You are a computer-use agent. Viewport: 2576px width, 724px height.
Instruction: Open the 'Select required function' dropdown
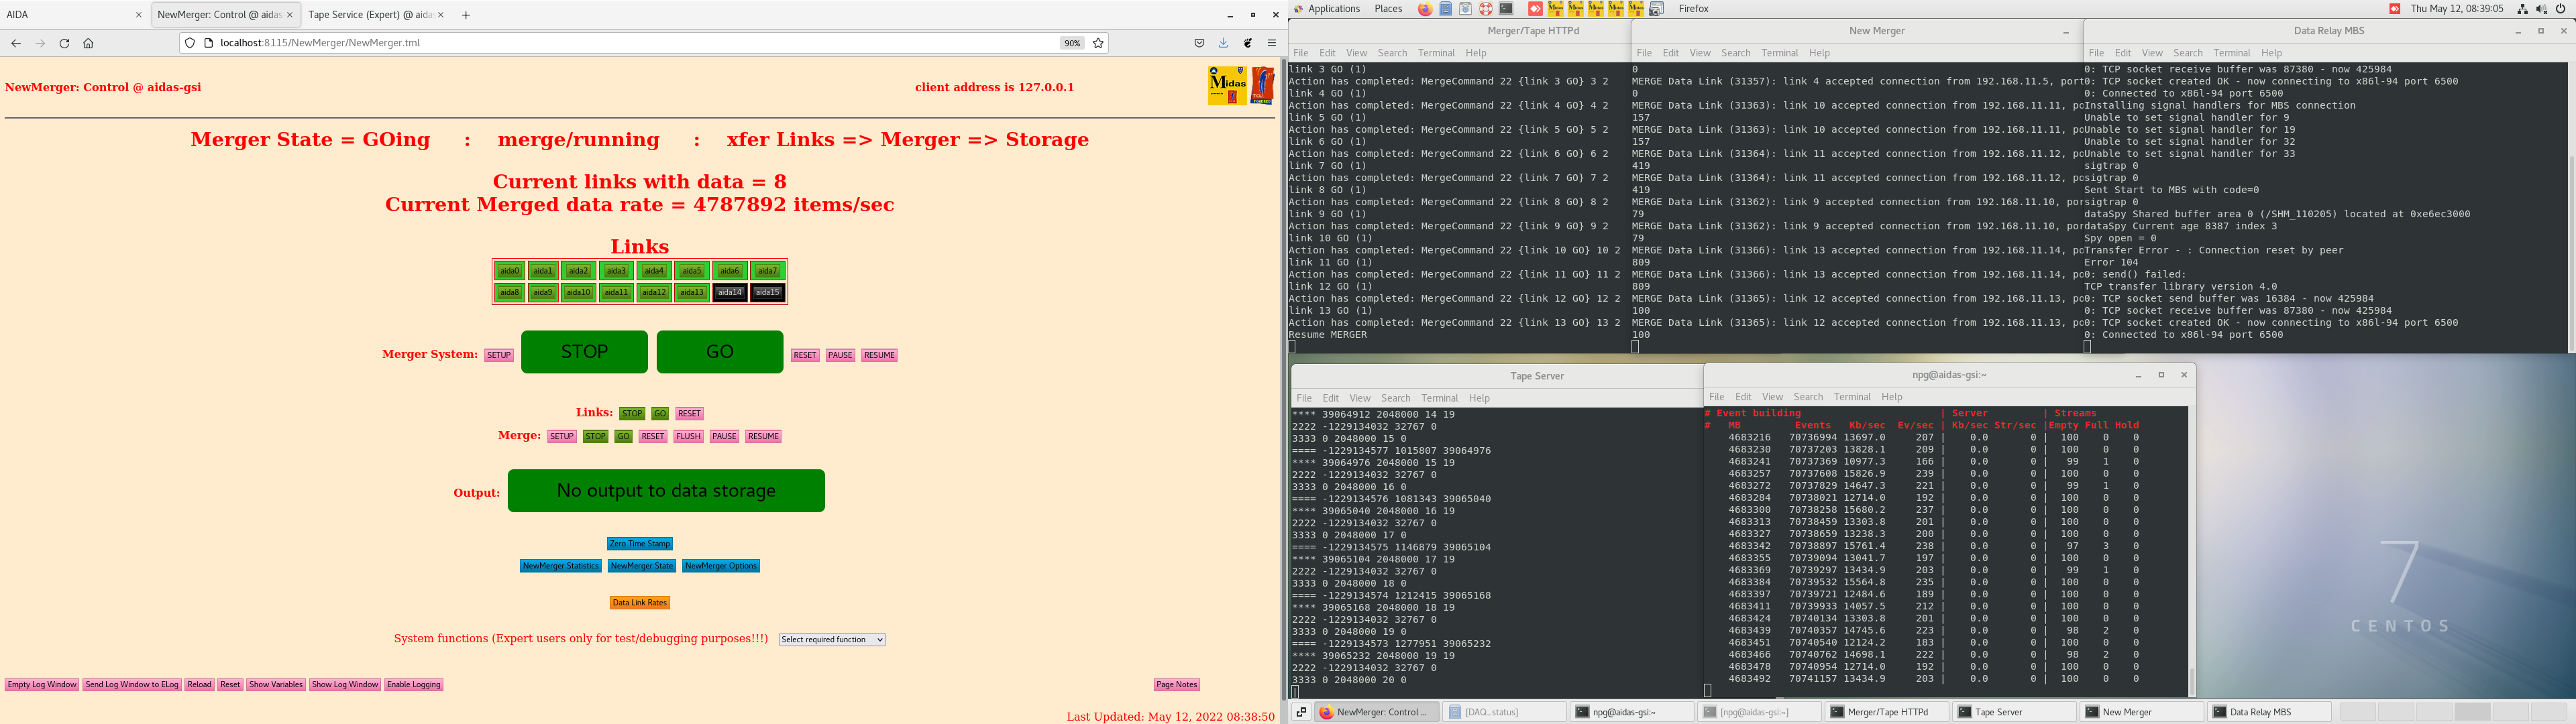pos(832,640)
